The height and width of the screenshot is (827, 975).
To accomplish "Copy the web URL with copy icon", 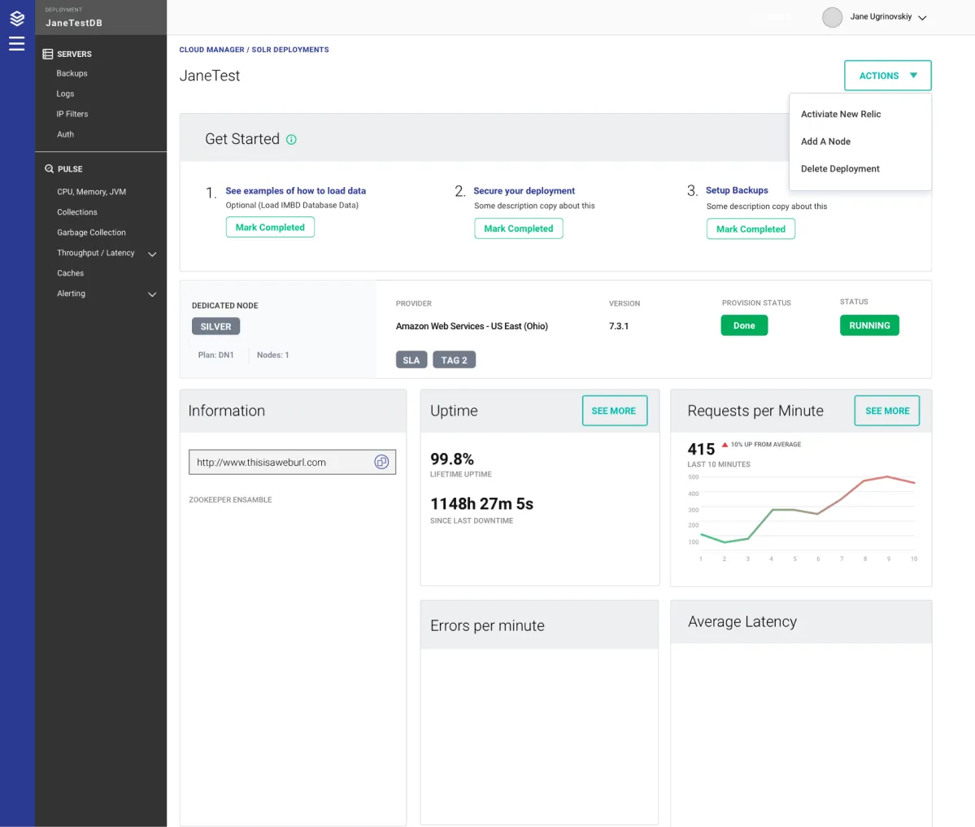I will point(381,462).
